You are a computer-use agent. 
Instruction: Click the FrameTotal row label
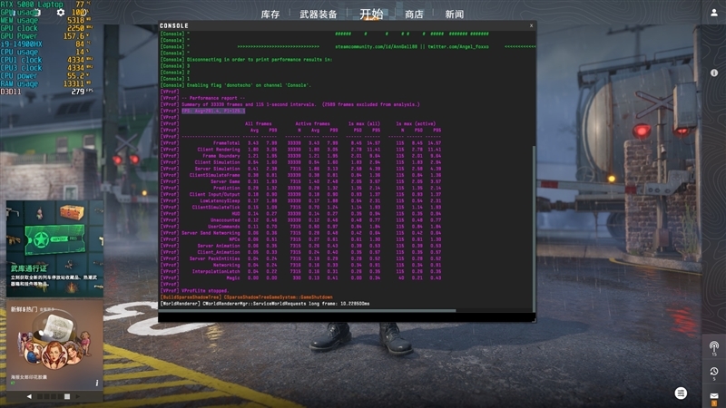226,143
